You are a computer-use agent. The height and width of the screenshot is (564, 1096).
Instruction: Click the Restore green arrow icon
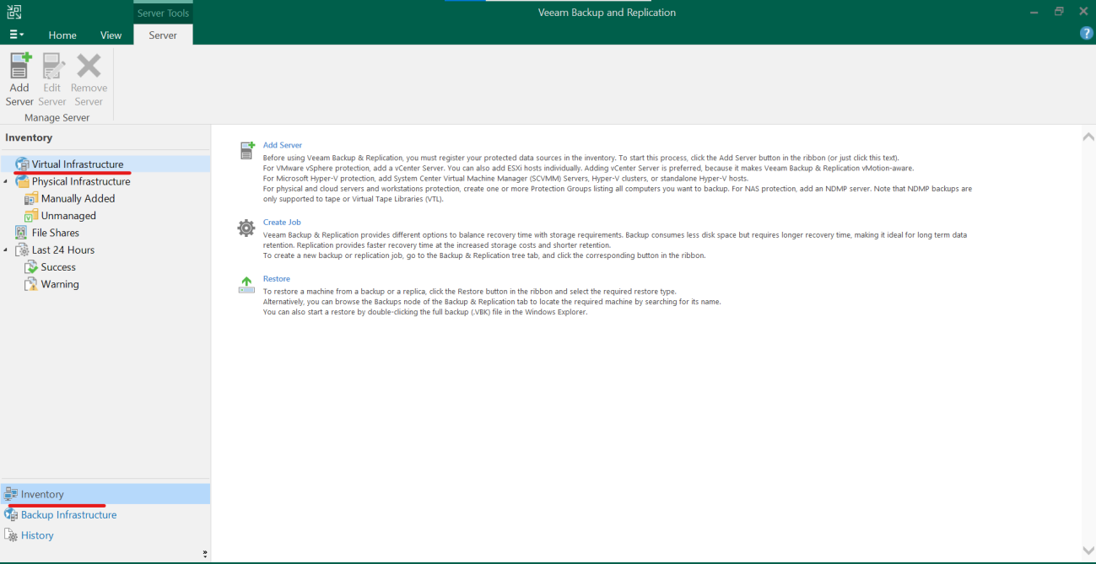click(x=246, y=285)
